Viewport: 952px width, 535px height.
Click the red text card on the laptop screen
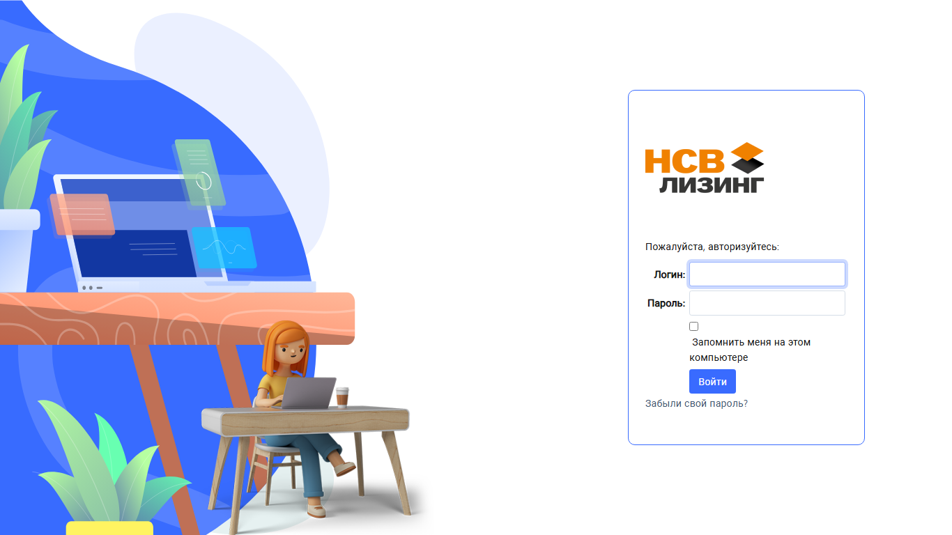point(82,215)
